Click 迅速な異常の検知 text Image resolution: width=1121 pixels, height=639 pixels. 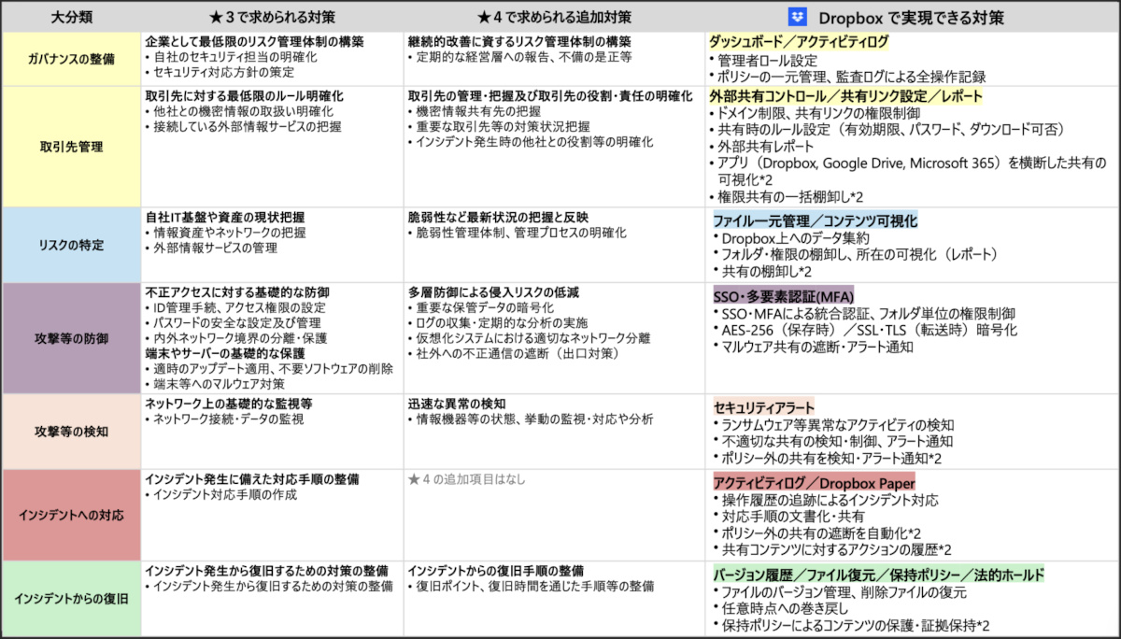pyautogui.click(x=456, y=404)
